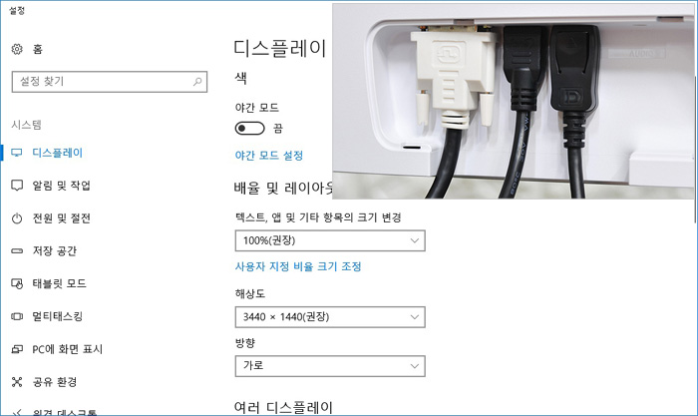Click the Home gear icon
Image resolution: width=698 pixels, height=416 pixels.
17,49
